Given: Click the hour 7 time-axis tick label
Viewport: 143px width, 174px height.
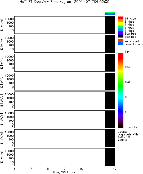Looking at the screenshot, I should pyautogui.click(x=31, y=169).
